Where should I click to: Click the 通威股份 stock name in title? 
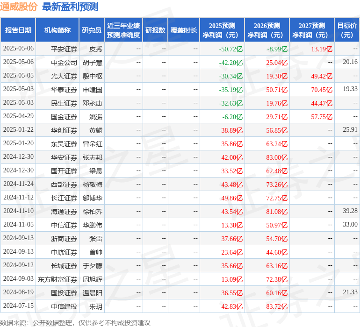(19, 7)
